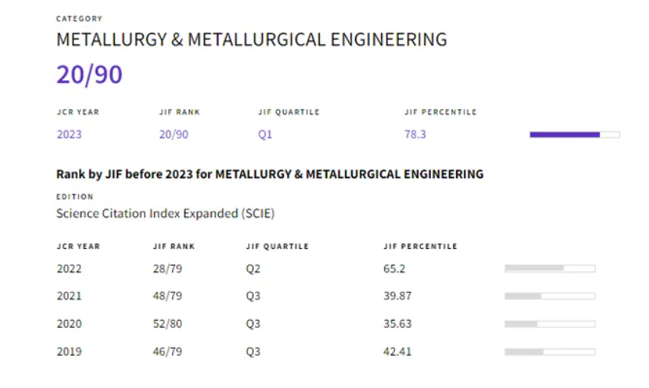The height and width of the screenshot is (388, 649).
Task: Click the 2022 percentile bar
Action: (550, 269)
